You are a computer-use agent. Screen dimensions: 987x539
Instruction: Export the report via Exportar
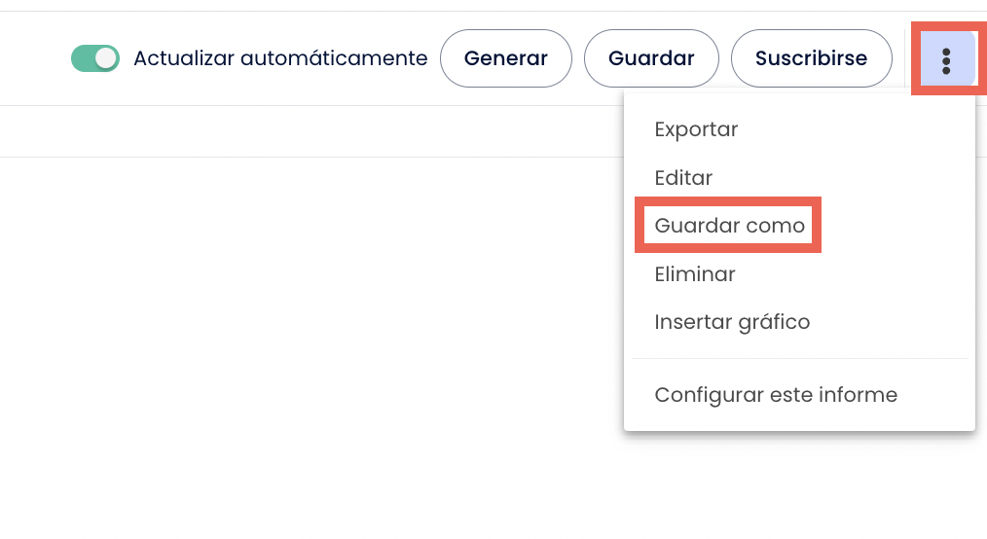(696, 129)
